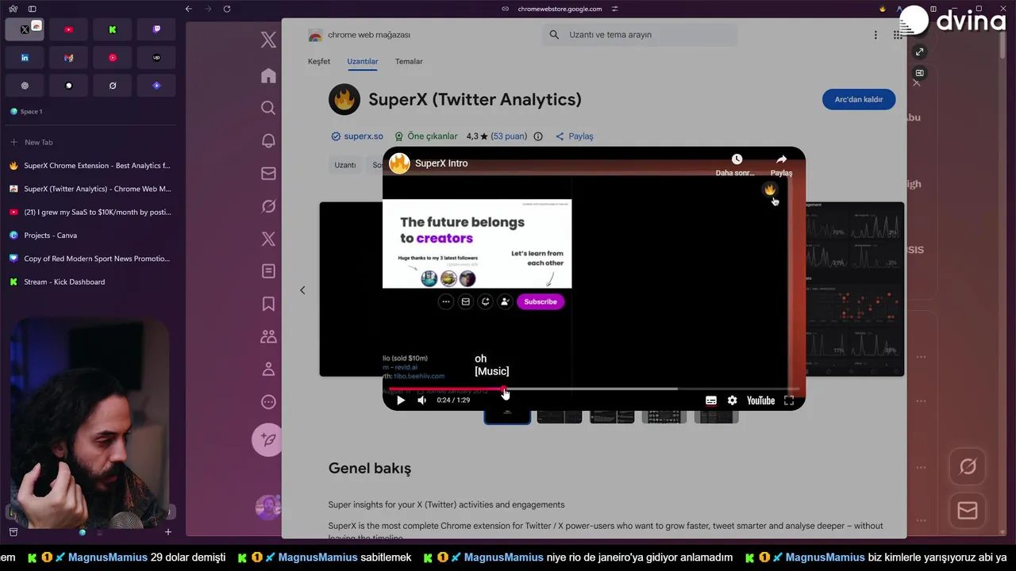Image resolution: width=1016 pixels, height=571 pixels.
Task: Open the pinned LinkedIn tab tile
Action: click(25, 58)
